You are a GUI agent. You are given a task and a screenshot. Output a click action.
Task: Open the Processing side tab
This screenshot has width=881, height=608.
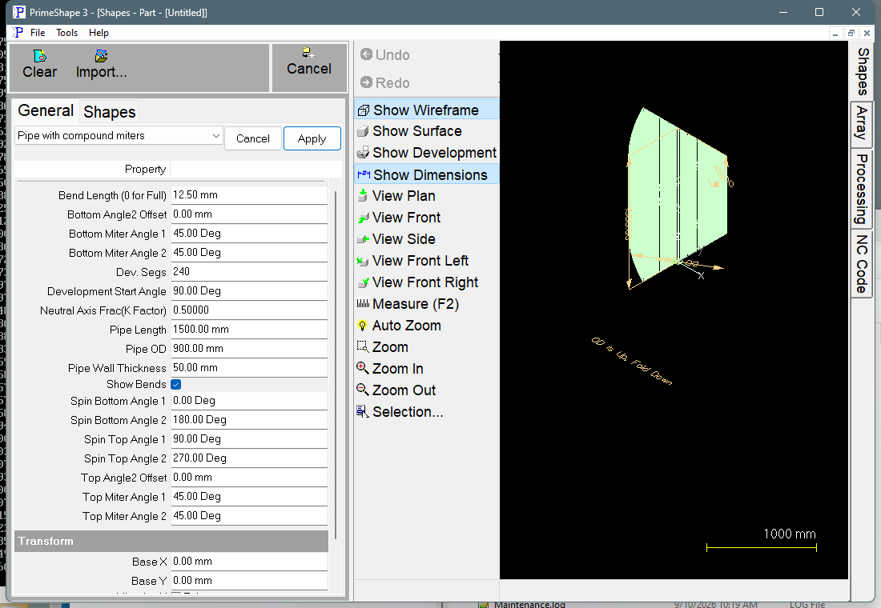pyautogui.click(x=862, y=189)
